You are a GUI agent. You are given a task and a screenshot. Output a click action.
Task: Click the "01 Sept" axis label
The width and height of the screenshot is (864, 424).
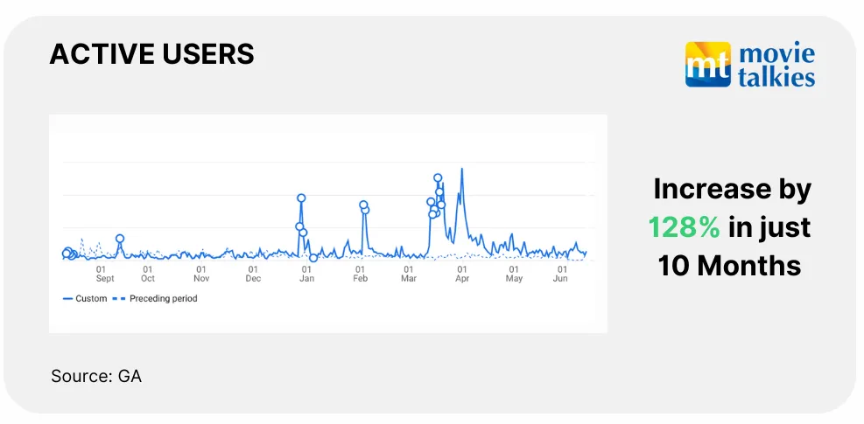coord(104,274)
